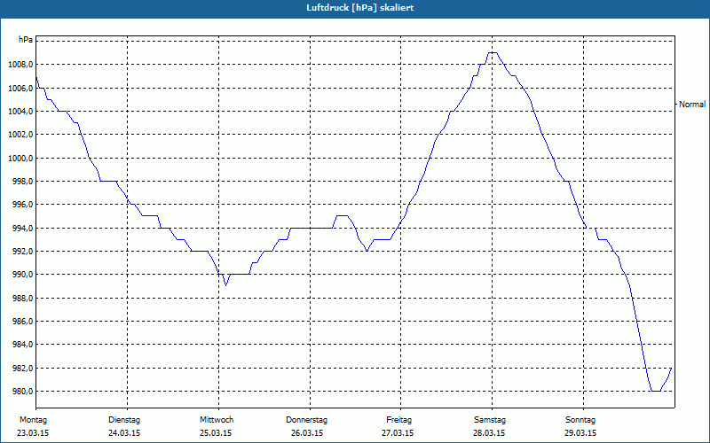Image resolution: width=710 pixels, height=443 pixels.
Task: Select the Montag day label
Action: [33, 420]
